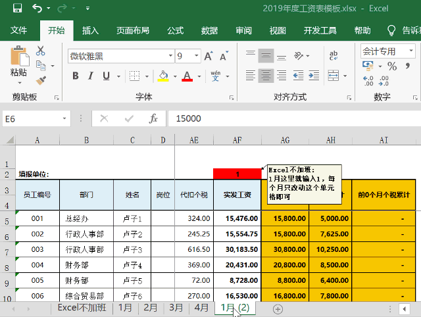Image resolution: width=421 pixels, height=317 pixels.
Task: Toggle Bold formatting
Action: [x=76, y=76]
